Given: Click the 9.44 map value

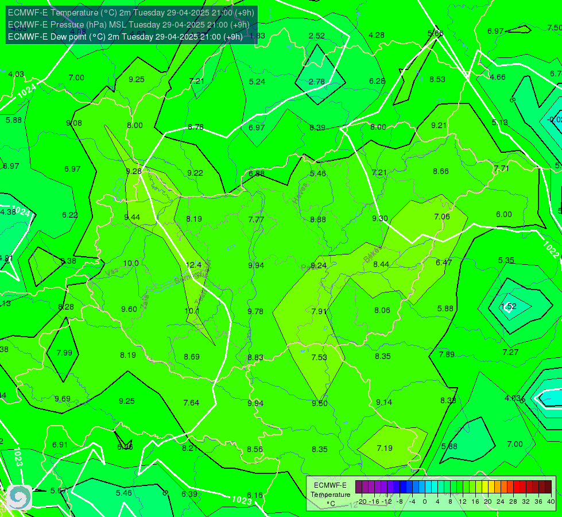Looking at the screenshot, I should (132, 217).
